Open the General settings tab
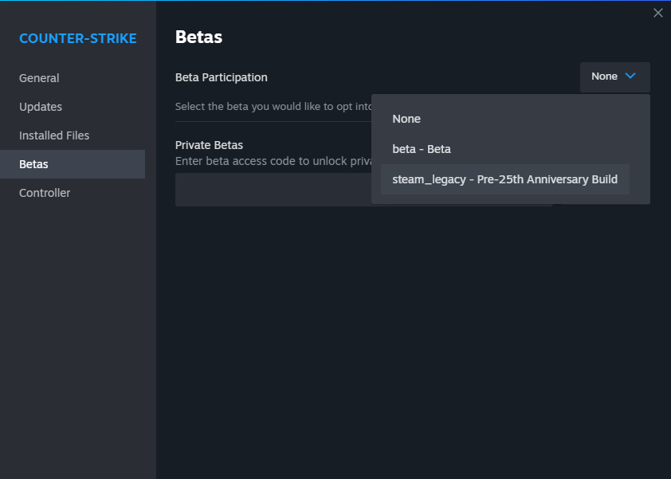 tap(73, 78)
